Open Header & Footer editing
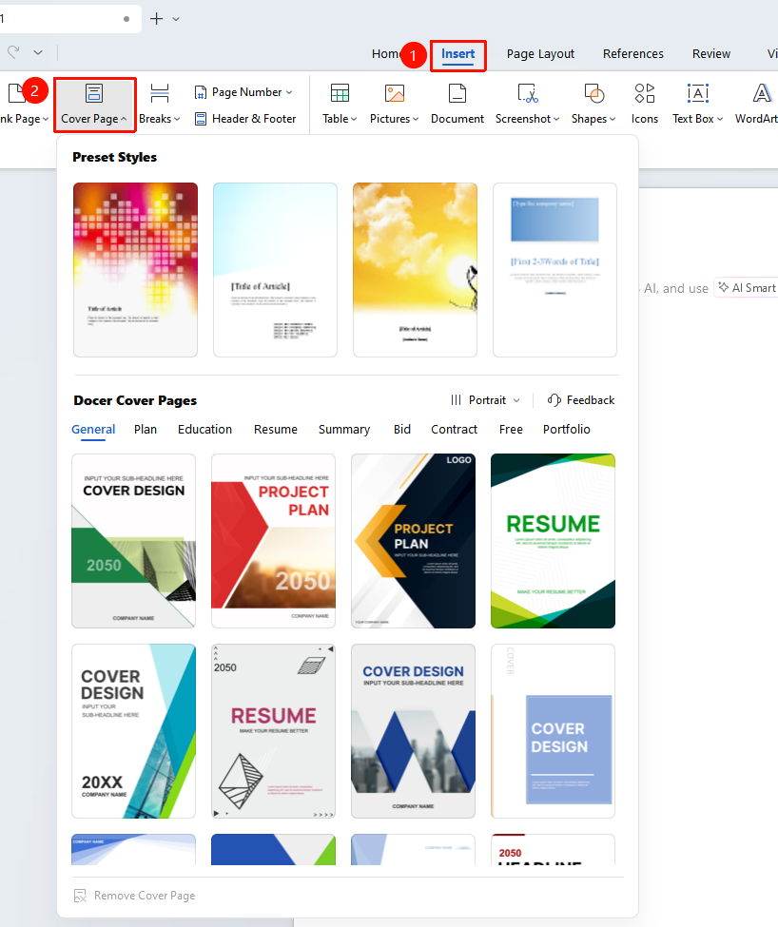Screen dimensions: 778x927 click(245, 119)
